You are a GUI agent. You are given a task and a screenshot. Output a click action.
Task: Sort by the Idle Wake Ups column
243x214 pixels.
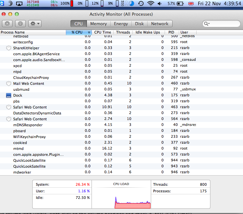coord(148,32)
